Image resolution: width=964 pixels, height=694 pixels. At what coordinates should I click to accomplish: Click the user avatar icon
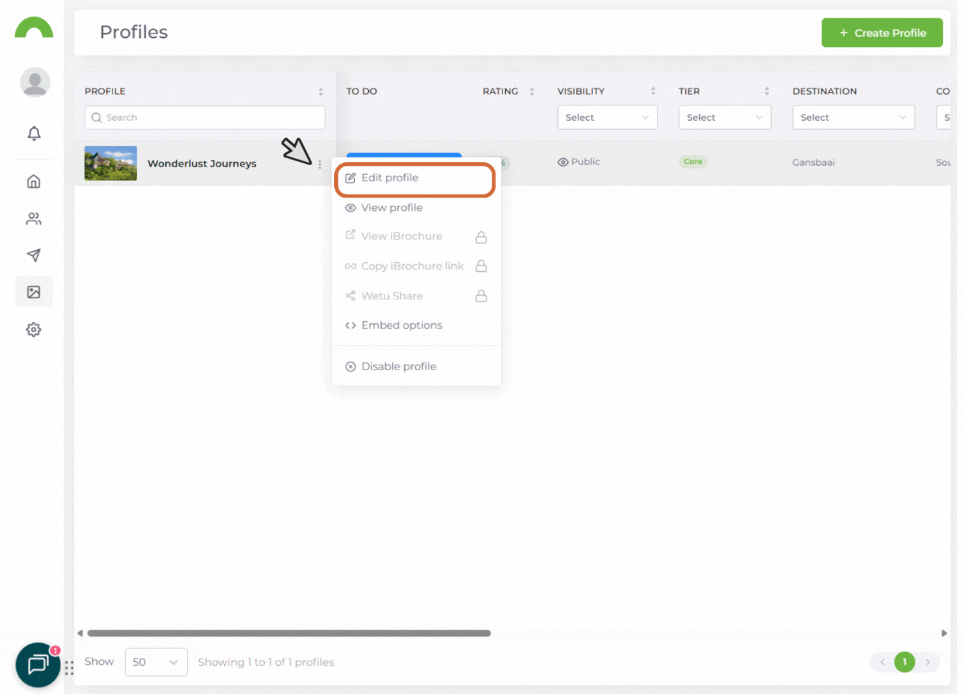35,83
